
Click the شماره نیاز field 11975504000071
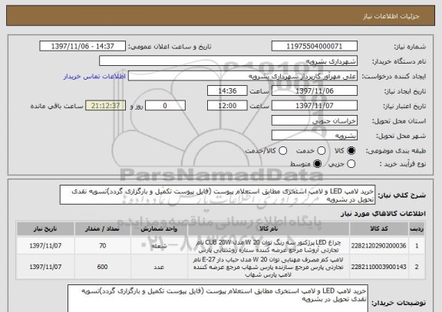click(315, 46)
